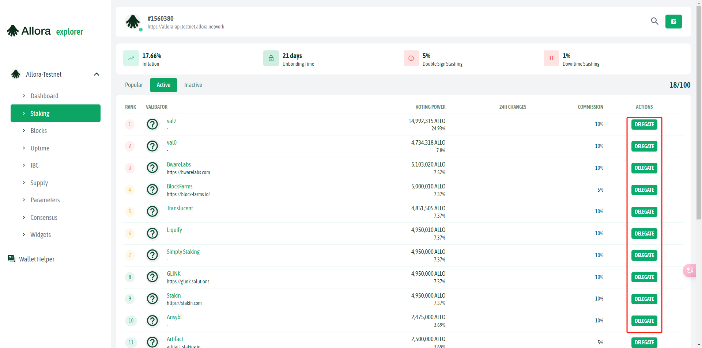702x348 pixels.
Task: Switch to the Inactive tab
Action: [x=193, y=85]
